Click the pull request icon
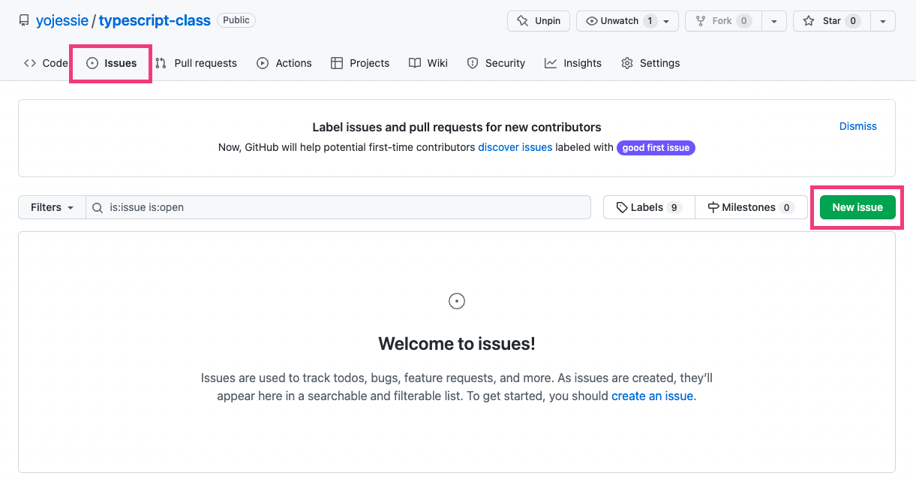Screen dimensions: 916x482 click(161, 63)
